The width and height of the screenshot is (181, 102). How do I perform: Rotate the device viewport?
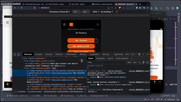(117, 12)
